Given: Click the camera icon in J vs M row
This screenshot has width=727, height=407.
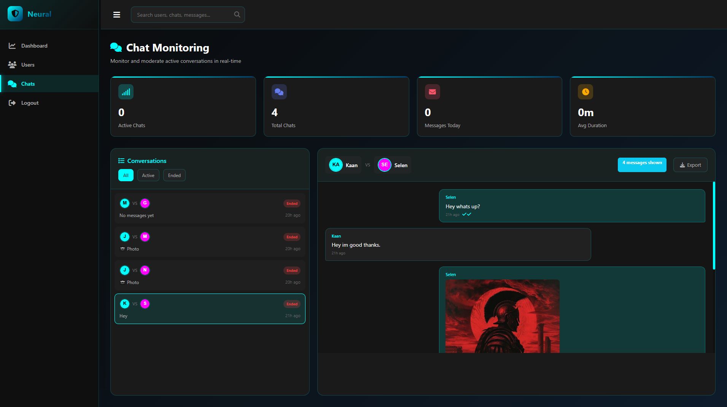Looking at the screenshot, I should tap(122, 249).
